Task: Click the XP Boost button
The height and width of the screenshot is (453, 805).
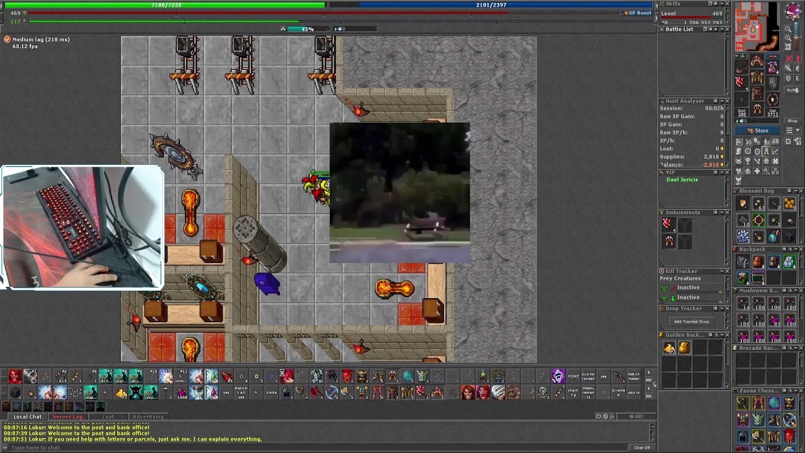Action: pos(637,13)
